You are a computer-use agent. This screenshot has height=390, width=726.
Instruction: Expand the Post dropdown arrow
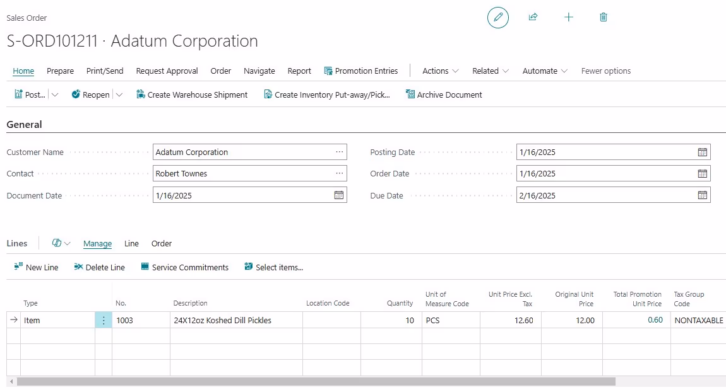55,95
